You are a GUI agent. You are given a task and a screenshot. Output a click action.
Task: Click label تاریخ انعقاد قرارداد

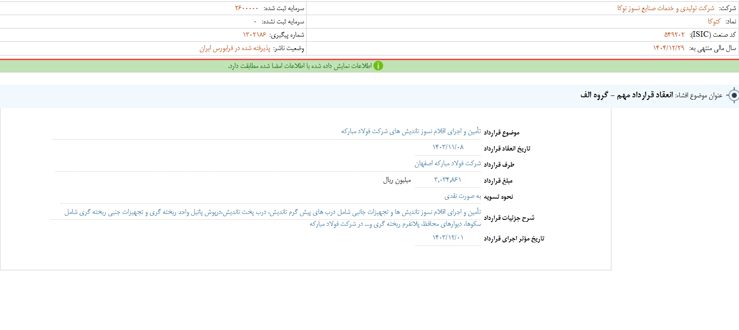coord(507,149)
